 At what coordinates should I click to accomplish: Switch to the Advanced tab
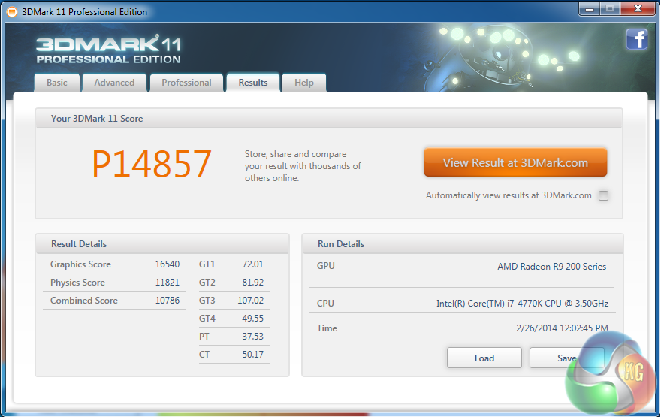pyautogui.click(x=114, y=83)
